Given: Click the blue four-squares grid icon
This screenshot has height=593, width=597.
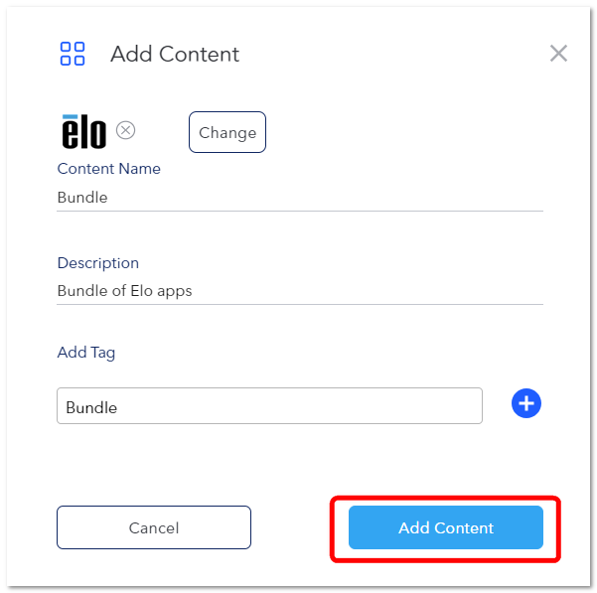Looking at the screenshot, I should (x=73, y=54).
